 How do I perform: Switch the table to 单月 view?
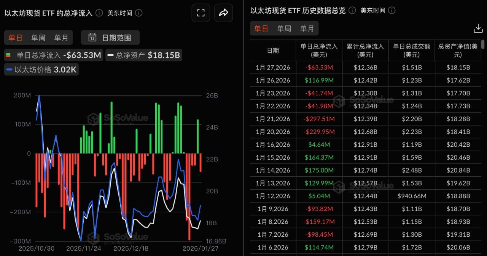tap(307, 28)
